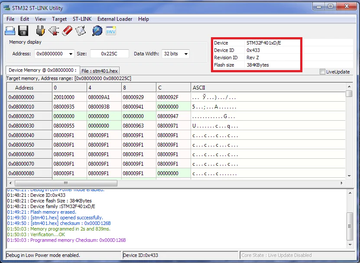Click the Full chip erase eraser icon

click(67, 31)
